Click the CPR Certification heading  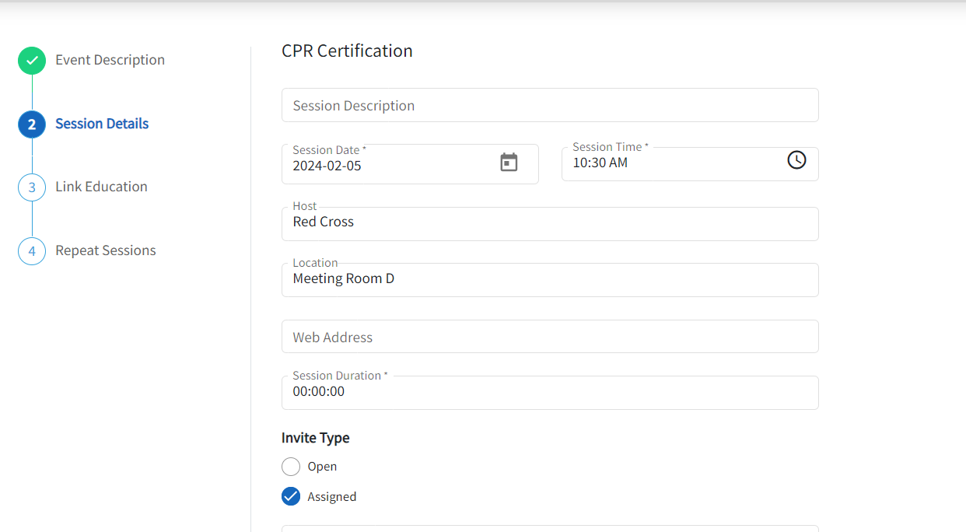(347, 51)
